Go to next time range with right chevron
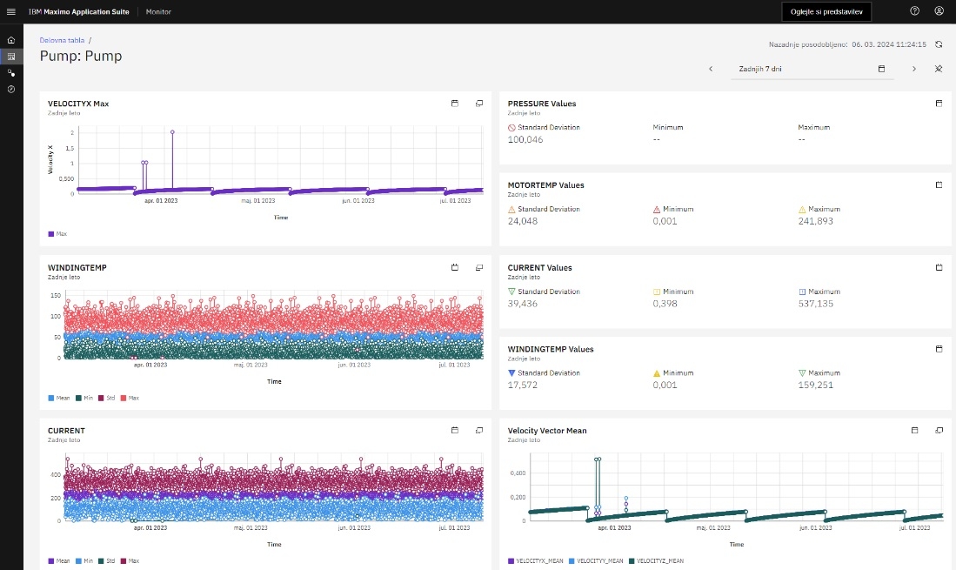Viewport: 956px width, 570px height. (x=914, y=69)
